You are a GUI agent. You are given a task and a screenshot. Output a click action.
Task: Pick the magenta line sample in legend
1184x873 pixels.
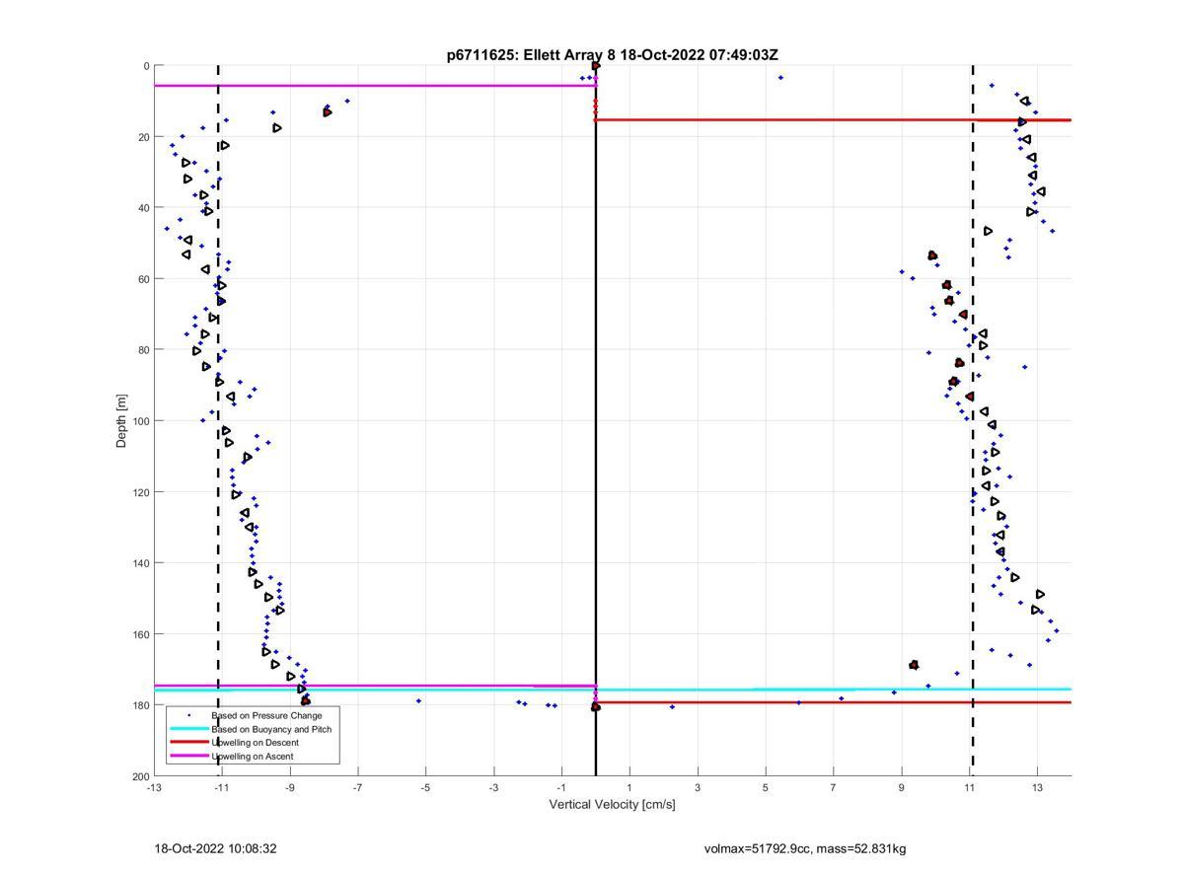[x=189, y=756]
